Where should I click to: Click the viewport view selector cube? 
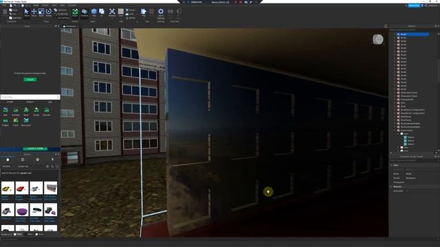point(378,40)
